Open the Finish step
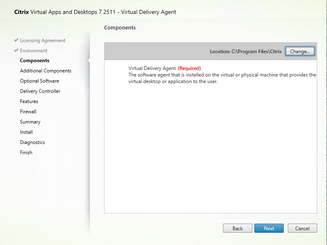The height and width of the screenshot is (245, 327). [26, 152]
